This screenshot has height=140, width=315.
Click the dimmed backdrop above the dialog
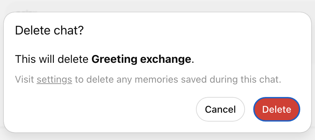pyautogui.click(x=157, y=5)
